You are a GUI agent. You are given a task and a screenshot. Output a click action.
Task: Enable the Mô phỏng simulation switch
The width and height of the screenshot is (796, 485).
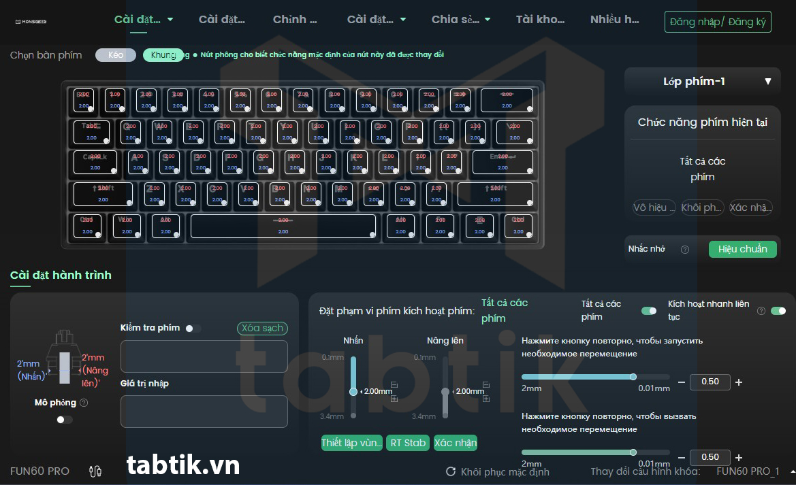click(64, 420)
